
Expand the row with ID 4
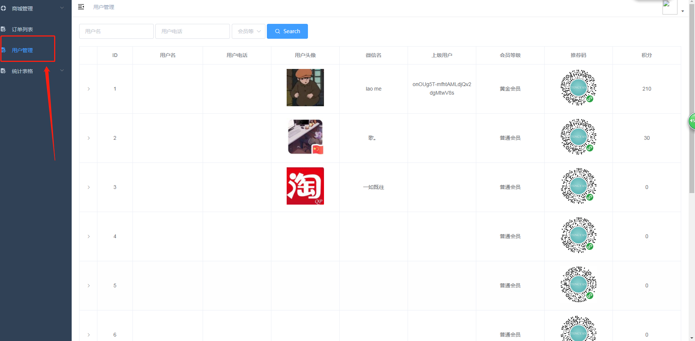pyautogui.click(x=88, y=236)
